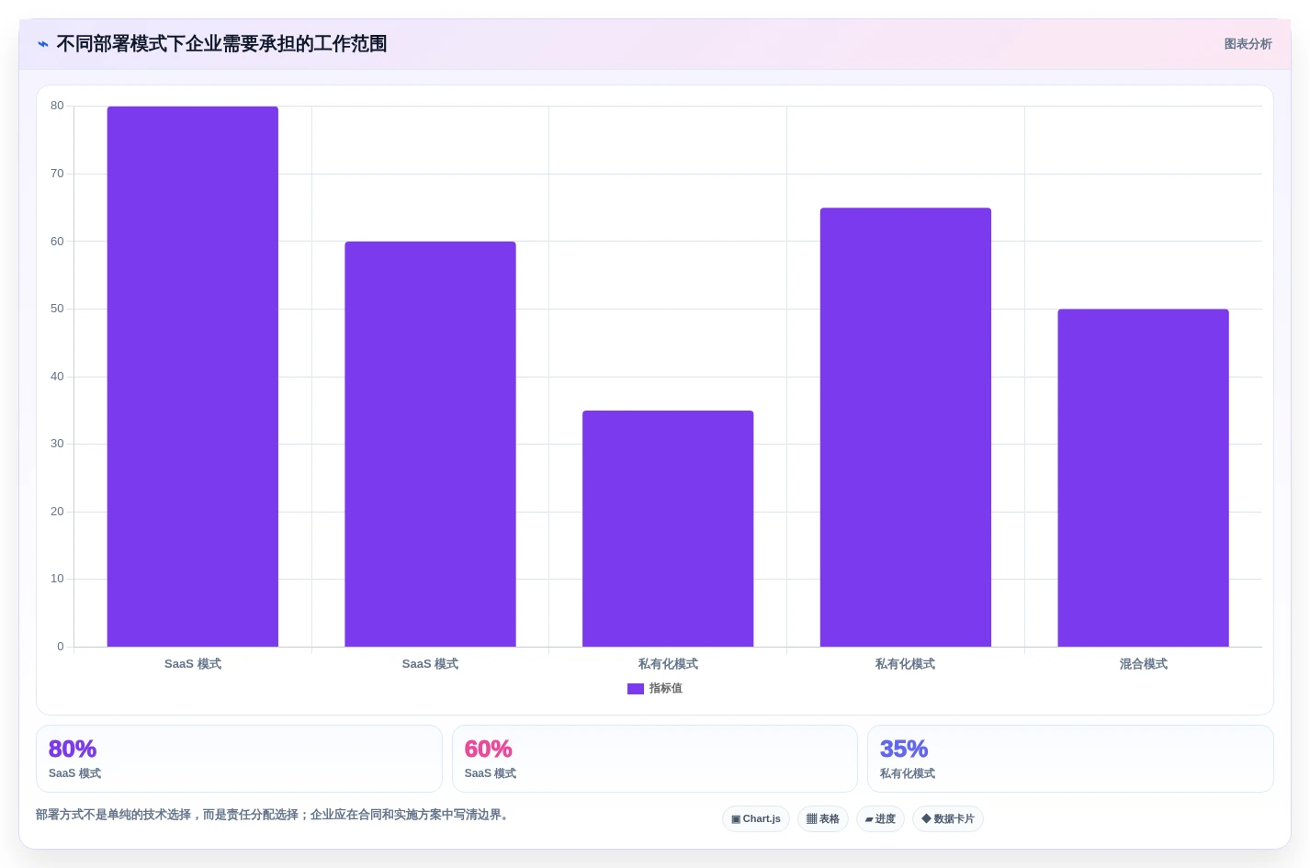The image size is (1310, 868).
Task: Select the Chart.js tag chip
Action: (756, 819)
